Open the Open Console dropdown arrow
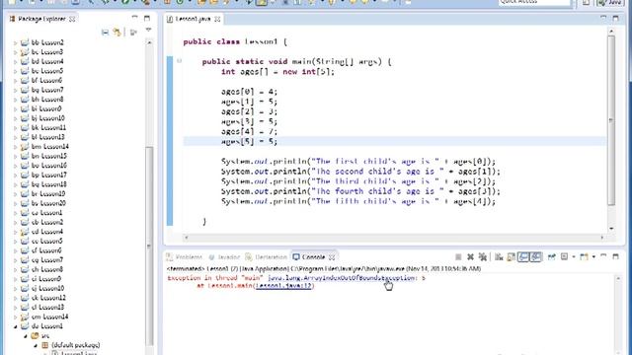The width and height of the screenshot is (632, 355). tap(593, 256)
